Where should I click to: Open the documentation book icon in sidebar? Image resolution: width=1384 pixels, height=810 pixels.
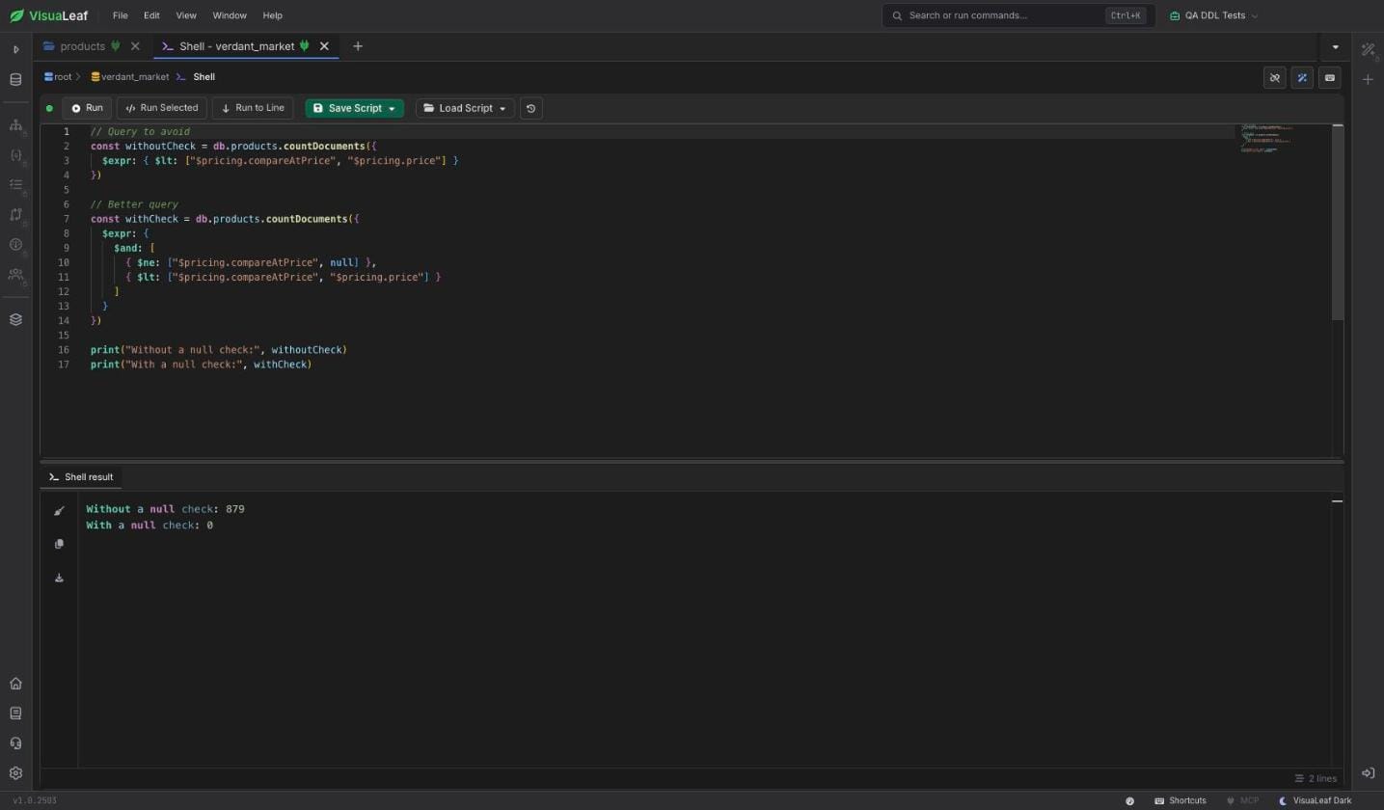(x=15, y=714)
